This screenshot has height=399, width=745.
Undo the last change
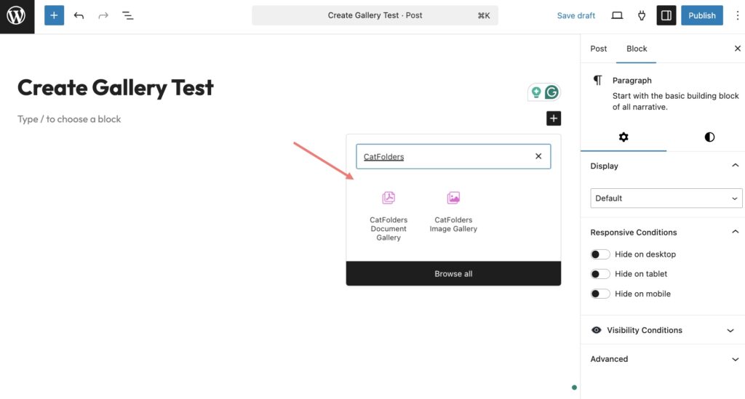pos(79,16)
